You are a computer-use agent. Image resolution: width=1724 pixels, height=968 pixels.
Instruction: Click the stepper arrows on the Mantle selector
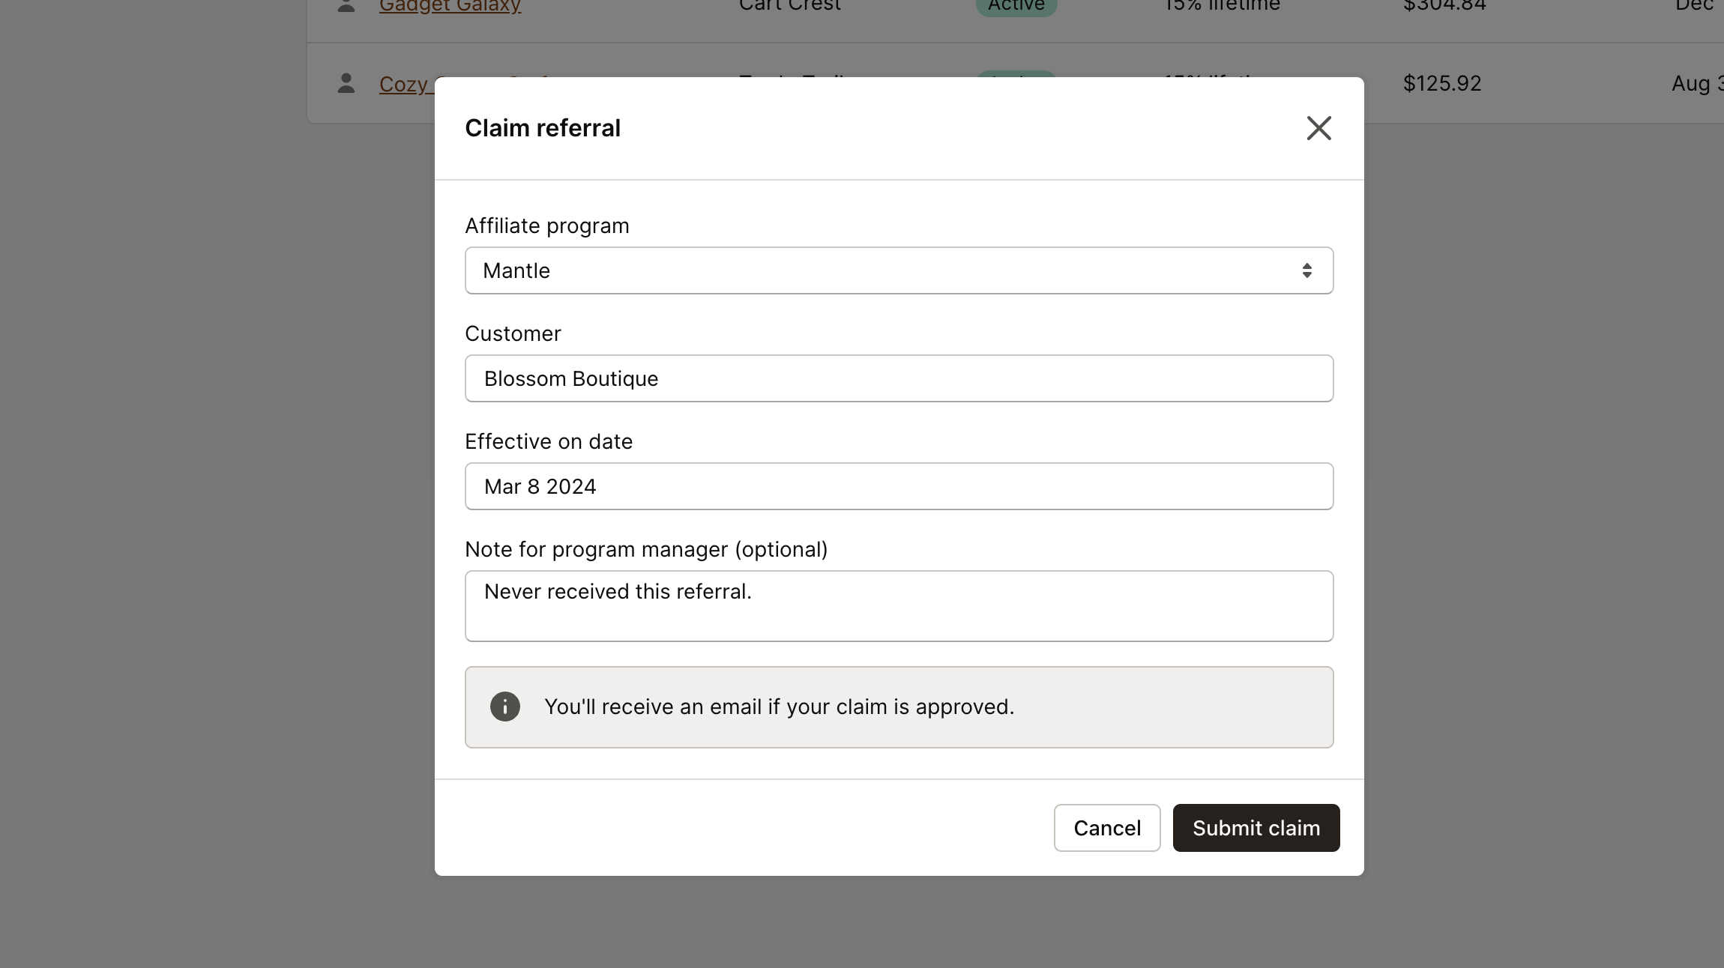[1308, 270]
